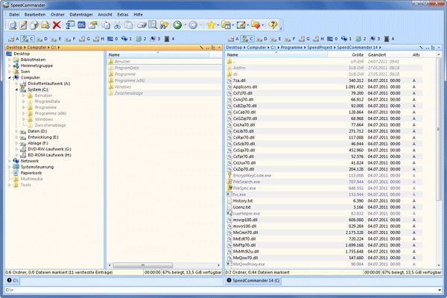Open the file search magnifier icon
This screenshot has height=298, width=447.
[153, 25]
